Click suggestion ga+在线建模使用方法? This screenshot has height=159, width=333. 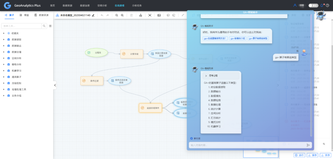[215, 39]
